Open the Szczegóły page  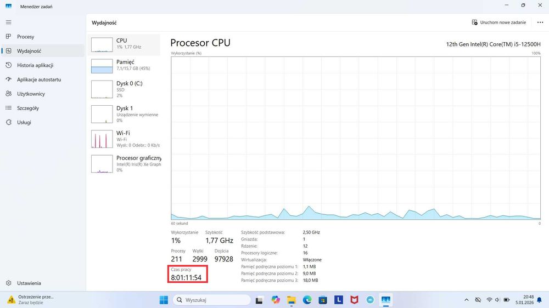point(43,109)
